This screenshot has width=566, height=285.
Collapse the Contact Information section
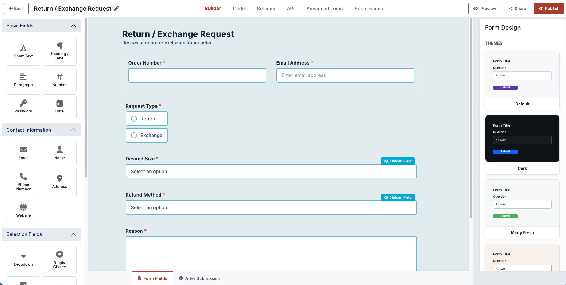(x=73, y=130)
